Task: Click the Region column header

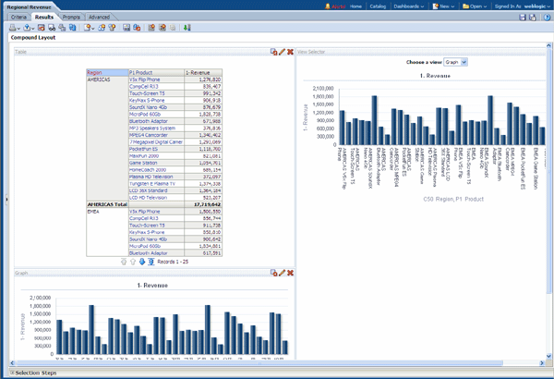Action: [107, 72]
